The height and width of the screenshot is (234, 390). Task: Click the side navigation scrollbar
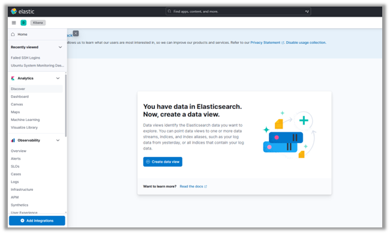click(65, 105)
